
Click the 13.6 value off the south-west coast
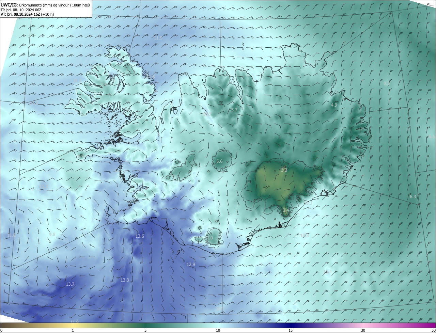click(x=140, y=236)
